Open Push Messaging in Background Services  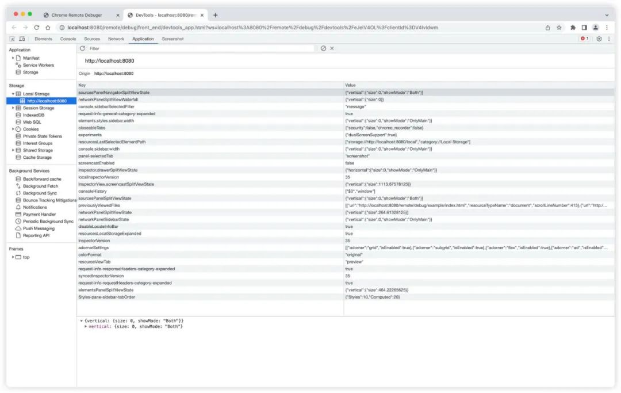(x=37, y=228)
